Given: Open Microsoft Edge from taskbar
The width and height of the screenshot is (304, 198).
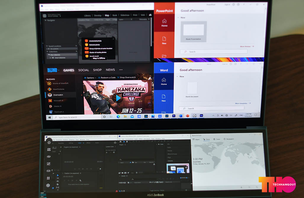Looking at the screenshot, I should click(x=118, y=117).
